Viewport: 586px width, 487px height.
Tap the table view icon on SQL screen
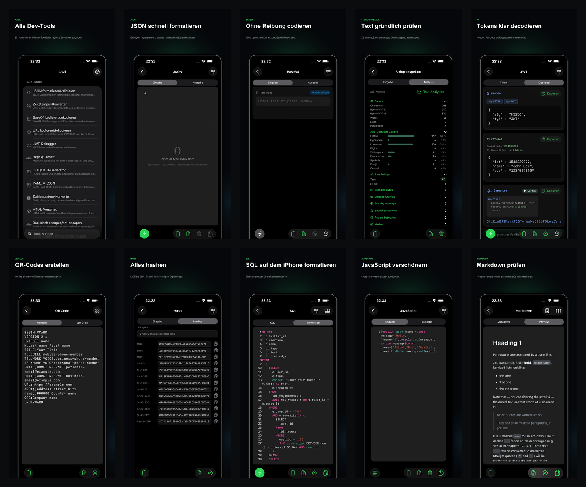(x=327, y=311)
